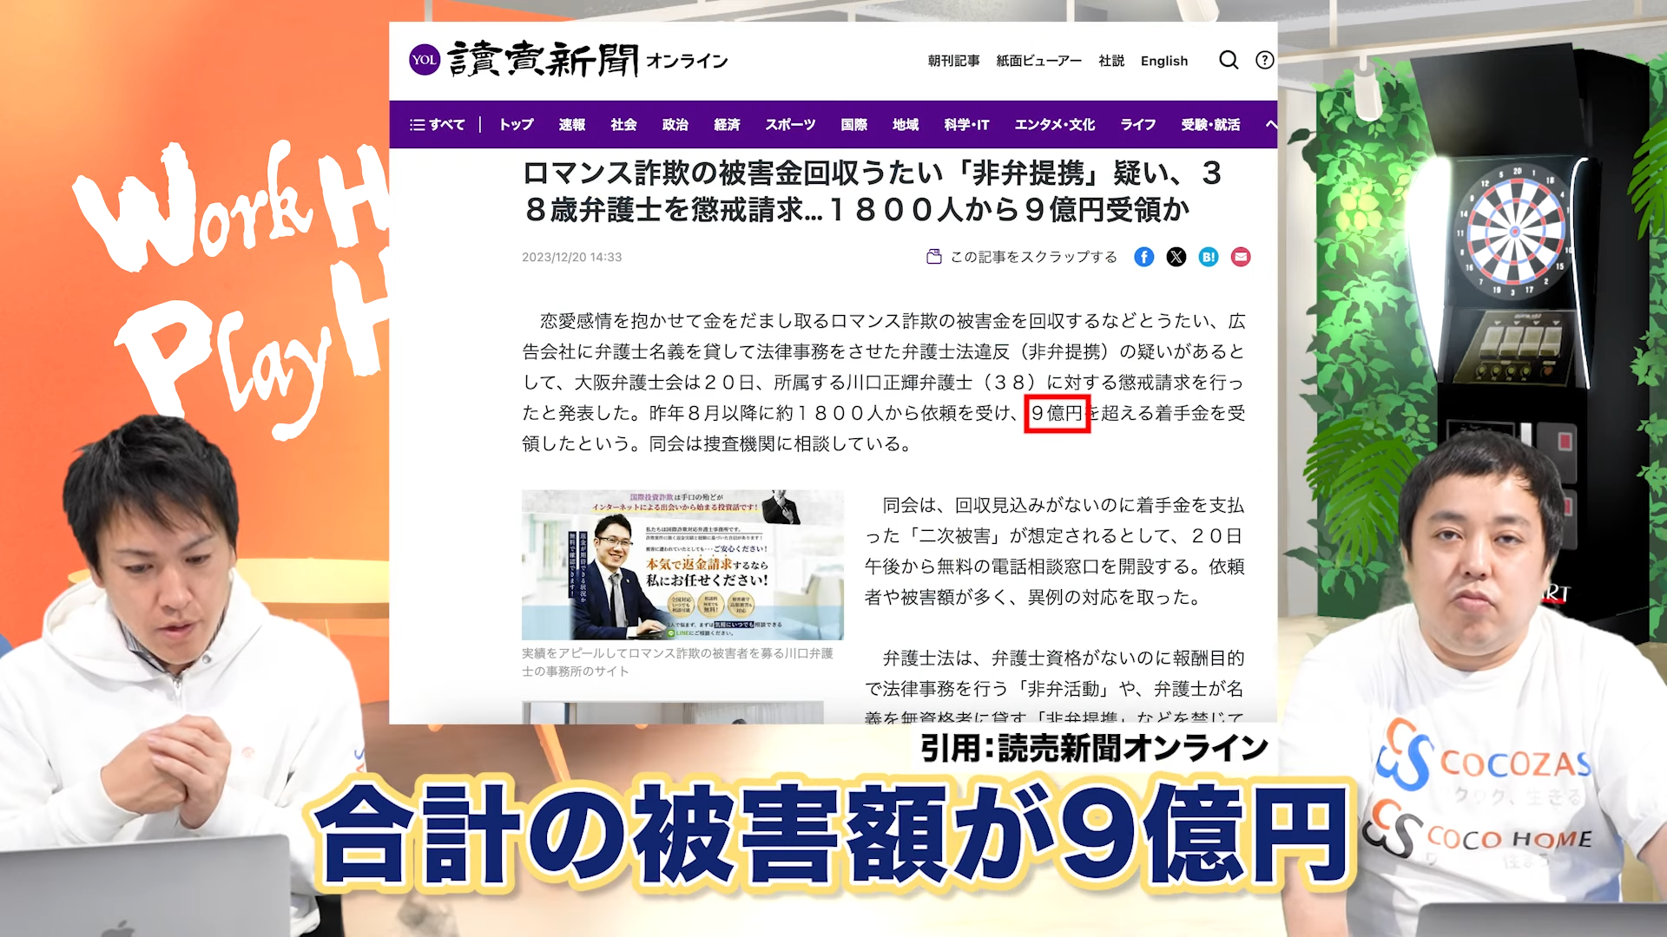
Task: Open 受験・就活 navigation tab
Action: pos(1210,125)
